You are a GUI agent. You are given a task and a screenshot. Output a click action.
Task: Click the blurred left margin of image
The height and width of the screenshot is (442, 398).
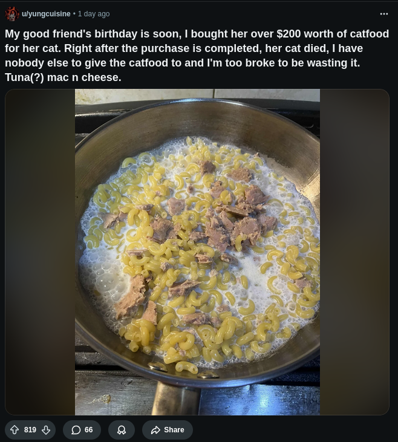[x=40, y=252]
